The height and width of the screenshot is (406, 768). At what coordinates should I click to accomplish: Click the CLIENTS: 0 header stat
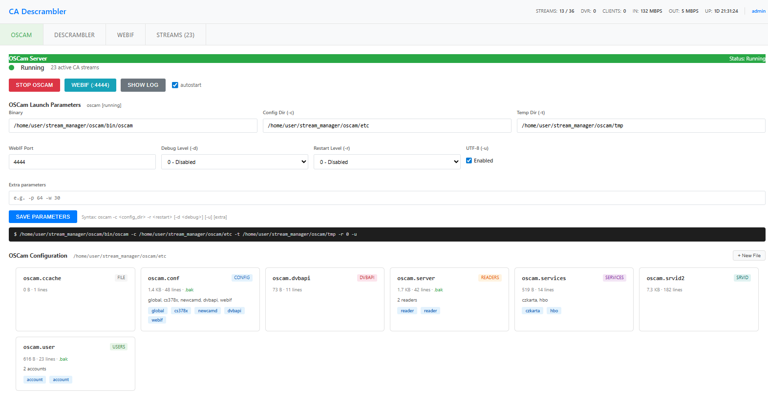(614, 11)
